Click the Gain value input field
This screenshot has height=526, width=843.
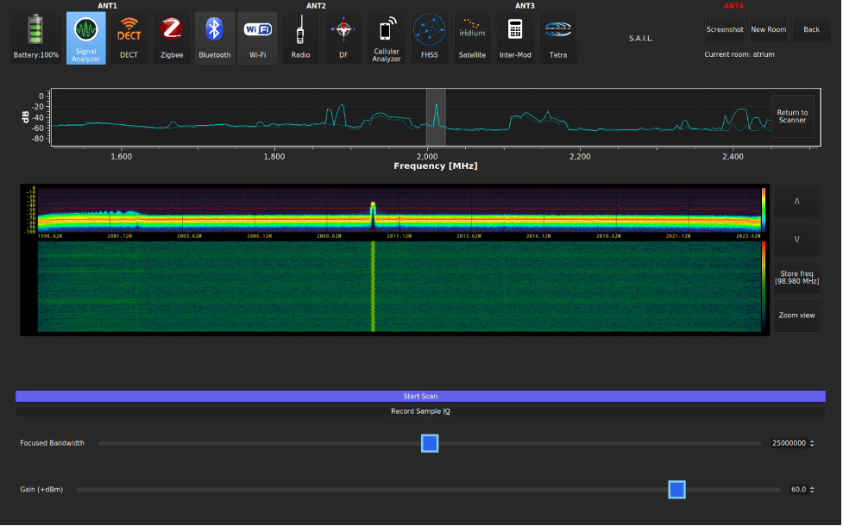click(798, 490)
